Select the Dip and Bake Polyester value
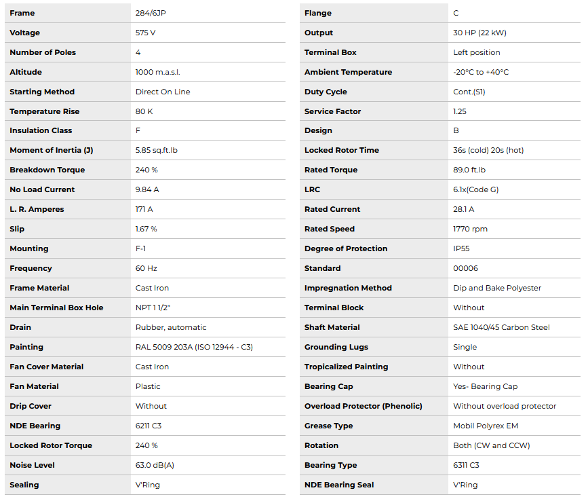The image size is (588, 501). pos(497,288)
